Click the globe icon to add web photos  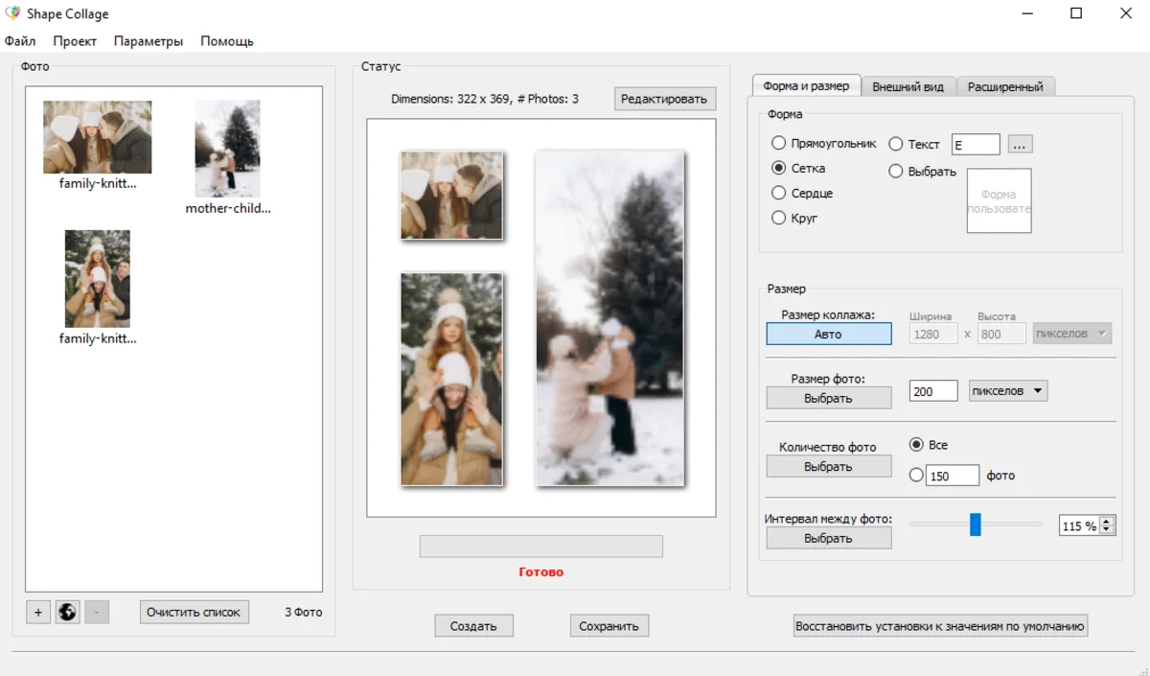click(x=67, y=612)
